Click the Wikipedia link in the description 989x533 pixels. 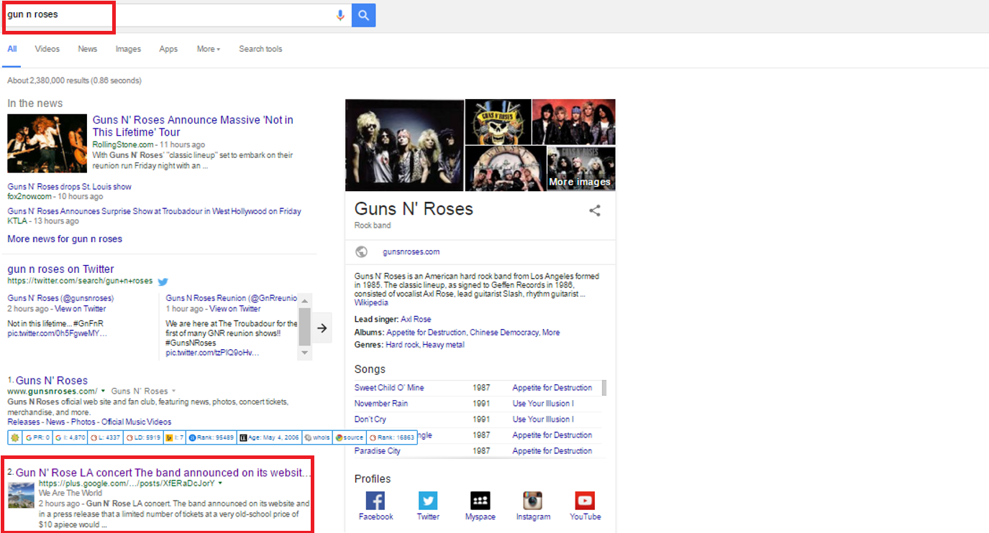pyautogui.click(x=372, y=302)
